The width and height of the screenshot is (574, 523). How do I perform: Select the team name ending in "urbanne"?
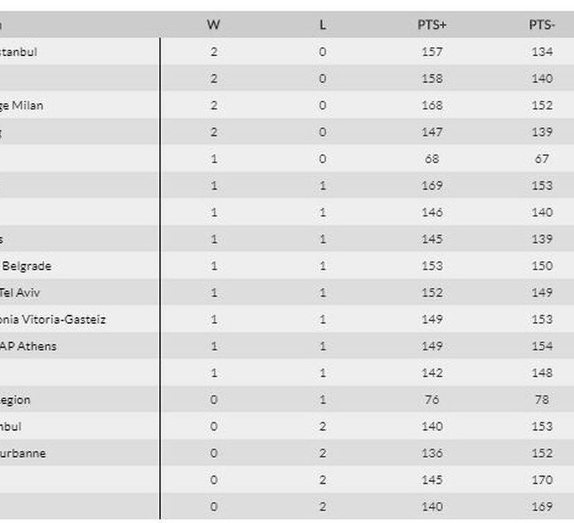tap(23, 453)
